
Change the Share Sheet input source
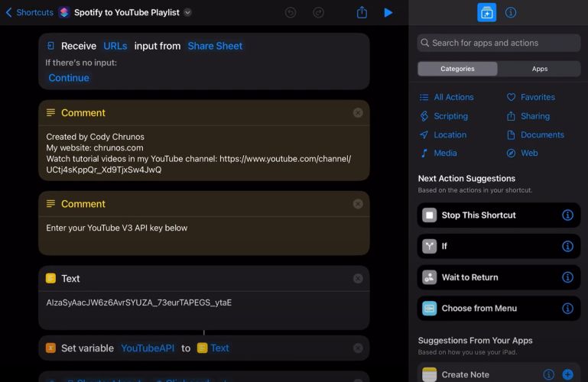tap(215, 46)
